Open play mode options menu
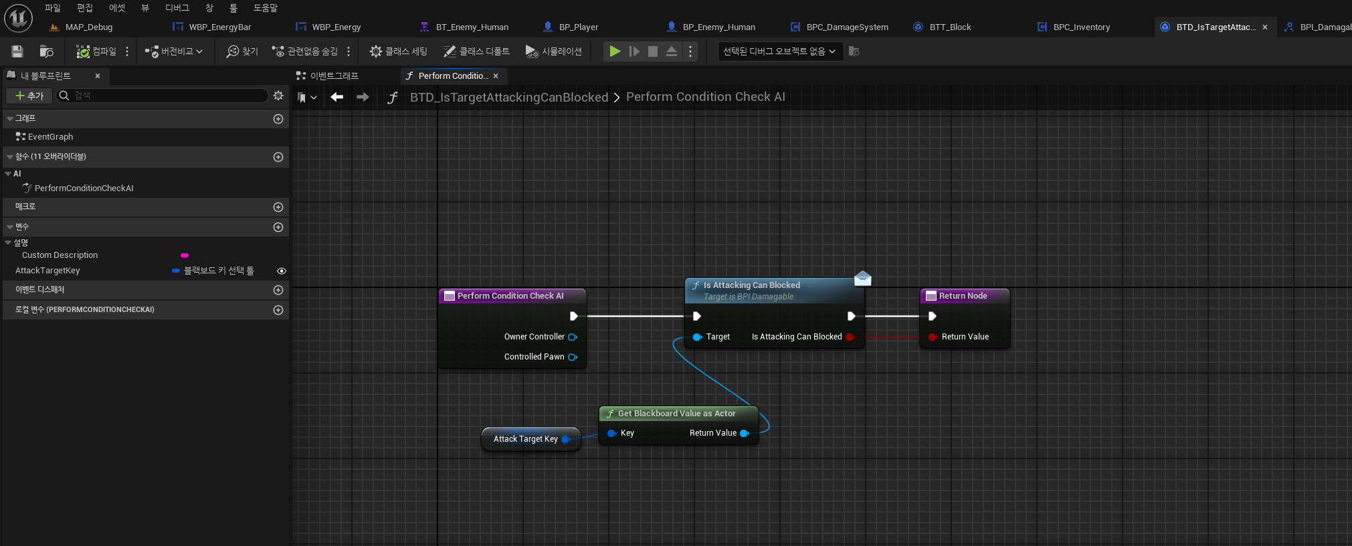Image resolution: width=1352 pixels, height=546 pixels. coord(690,51)
